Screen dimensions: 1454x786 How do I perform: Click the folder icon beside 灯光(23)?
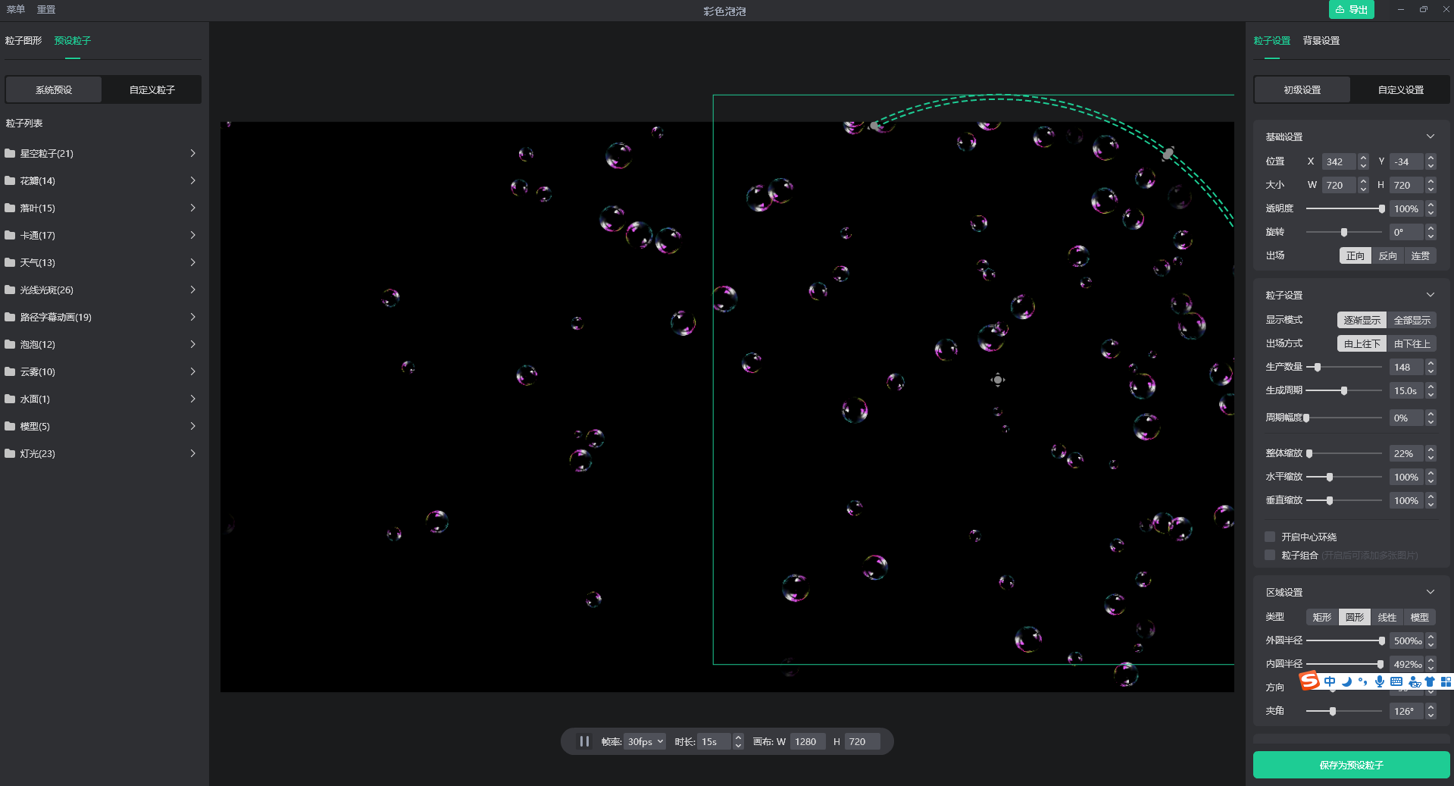tap(10, 453)
